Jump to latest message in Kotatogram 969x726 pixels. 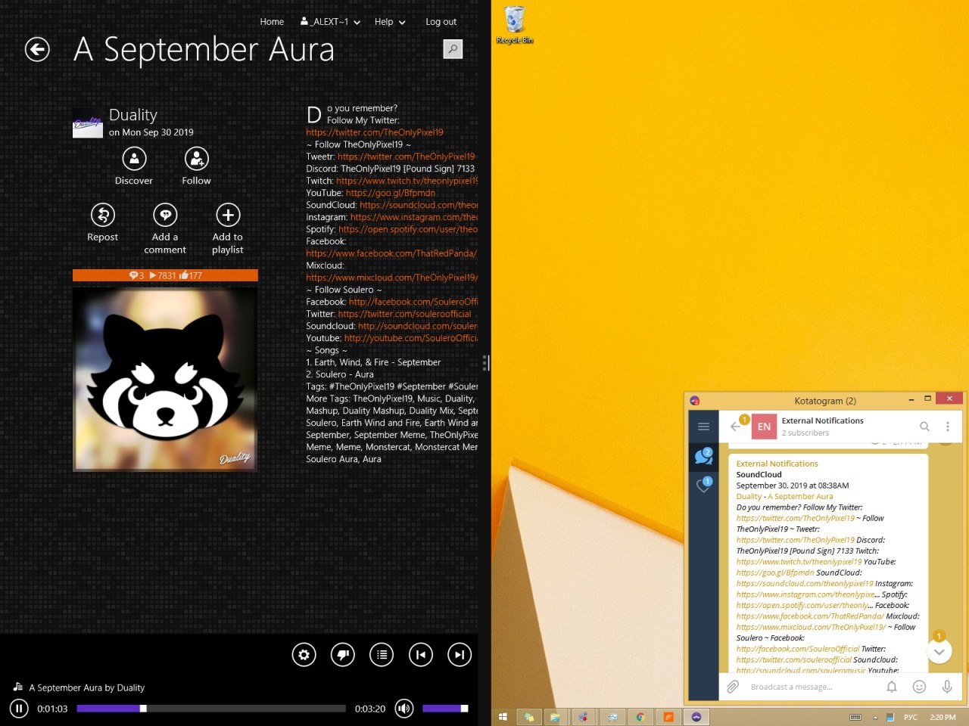click(x=939, y=651)
